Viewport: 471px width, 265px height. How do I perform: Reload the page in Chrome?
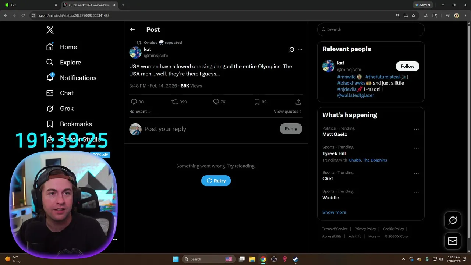tap(23, 15)
